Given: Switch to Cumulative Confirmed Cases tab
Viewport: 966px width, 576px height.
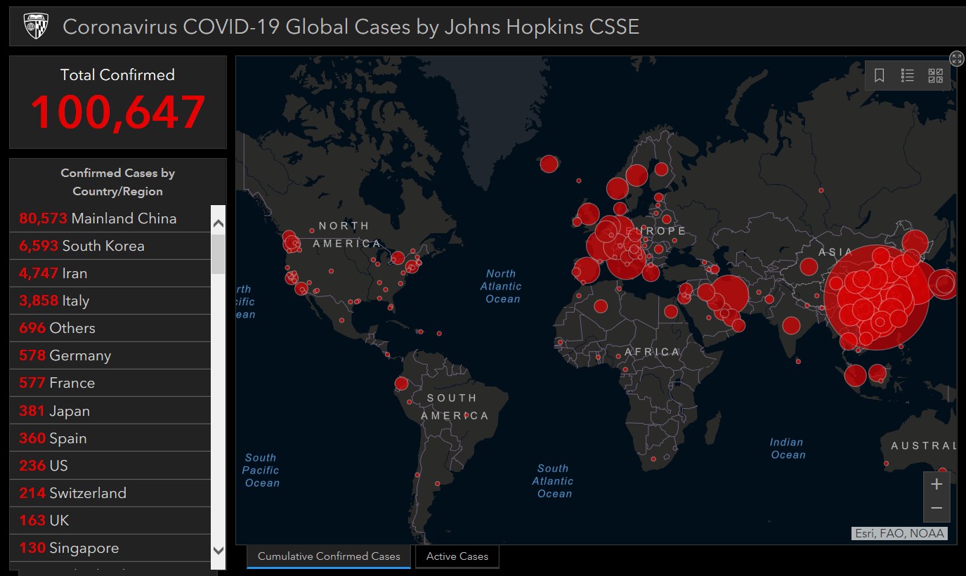Looking at the screenshot, I should 329,556.
